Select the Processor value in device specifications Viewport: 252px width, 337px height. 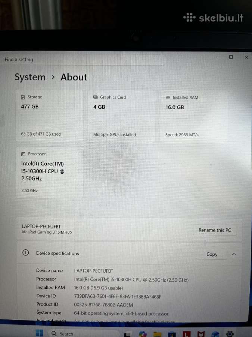click(x=131, y=280)
